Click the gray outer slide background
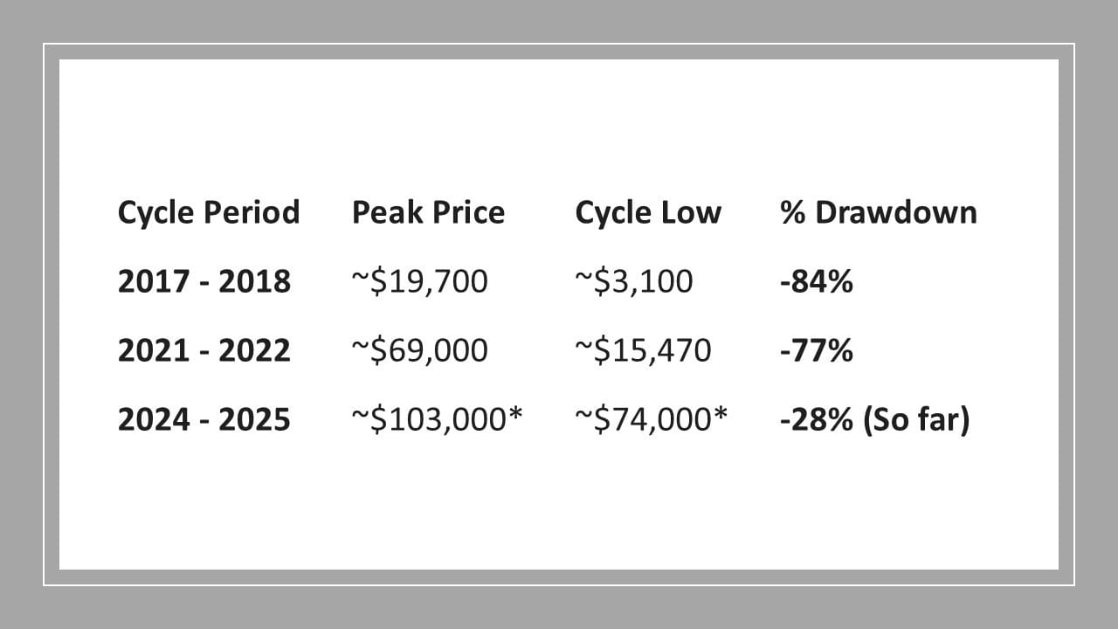Screen dimensions: 1118x629 tap(559, 17)
